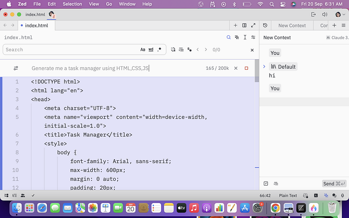The height and width of the screenshot is (218, 349).
Task: Toggle project panel in status bar
Action: tap(6, 195)
